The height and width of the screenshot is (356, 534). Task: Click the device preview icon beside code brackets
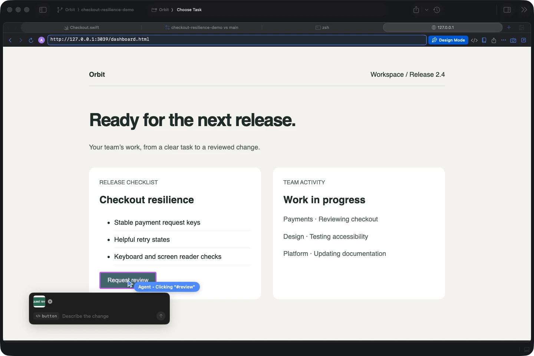(x=484, y=40)
